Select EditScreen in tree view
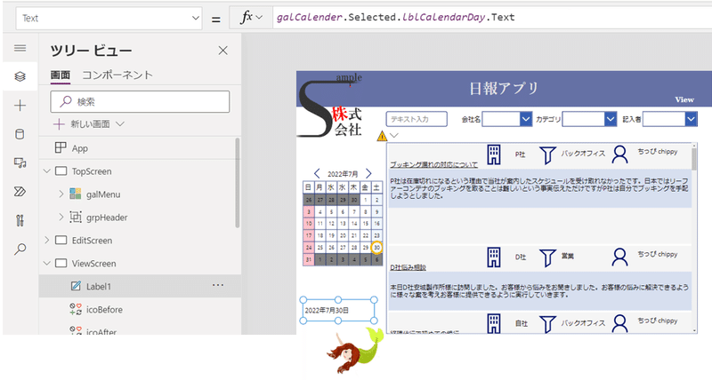 coord(92,241)
